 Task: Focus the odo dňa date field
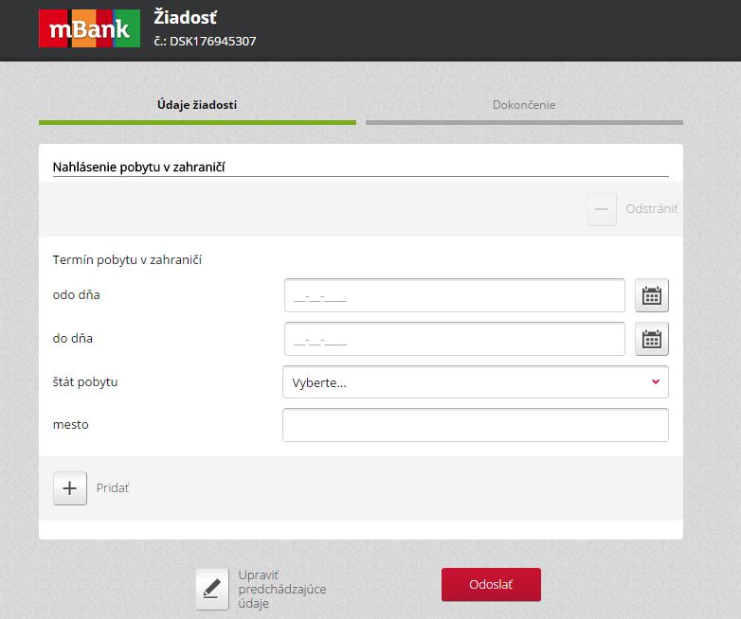click(455, 295)
